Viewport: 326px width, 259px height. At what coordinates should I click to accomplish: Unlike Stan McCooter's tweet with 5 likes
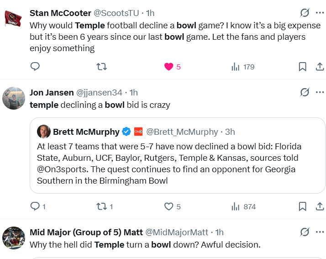pyautogui.click(x=169, y=67)
